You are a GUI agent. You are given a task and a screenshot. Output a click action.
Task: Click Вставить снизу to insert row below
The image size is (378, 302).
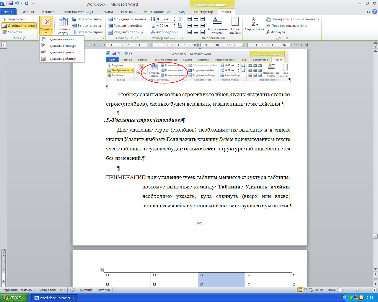click(87, 19)
